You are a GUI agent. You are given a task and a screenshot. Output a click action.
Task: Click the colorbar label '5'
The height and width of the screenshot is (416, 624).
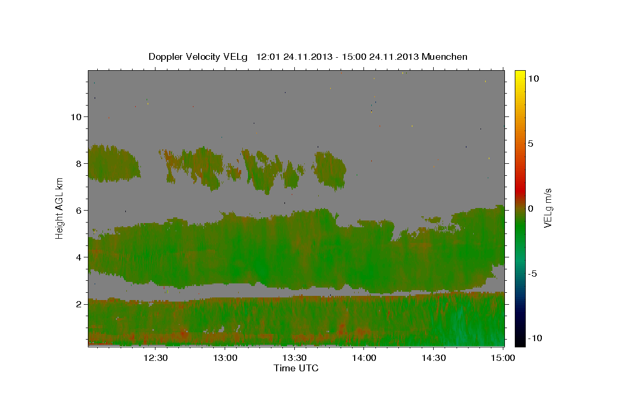pyautogui.click(x=530, y=144)
